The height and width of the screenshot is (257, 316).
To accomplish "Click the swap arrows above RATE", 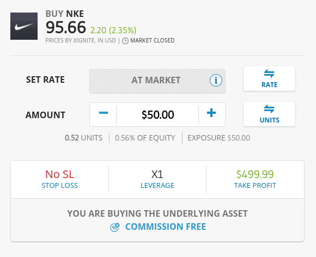I will pos(269,74).
